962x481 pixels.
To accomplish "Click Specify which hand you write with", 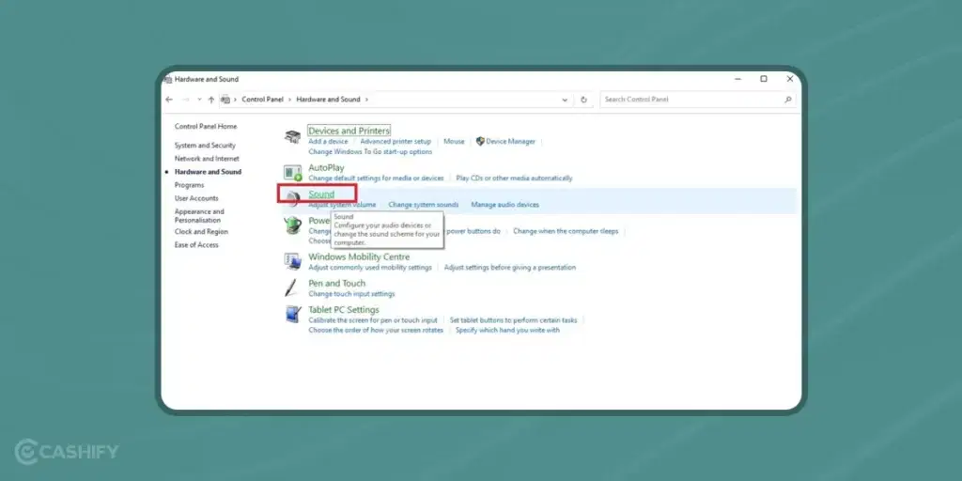I will coord(507,330).
